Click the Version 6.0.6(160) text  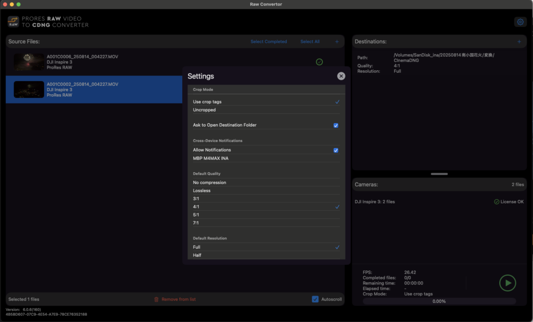pyautogui.click(x=23, y=310)
